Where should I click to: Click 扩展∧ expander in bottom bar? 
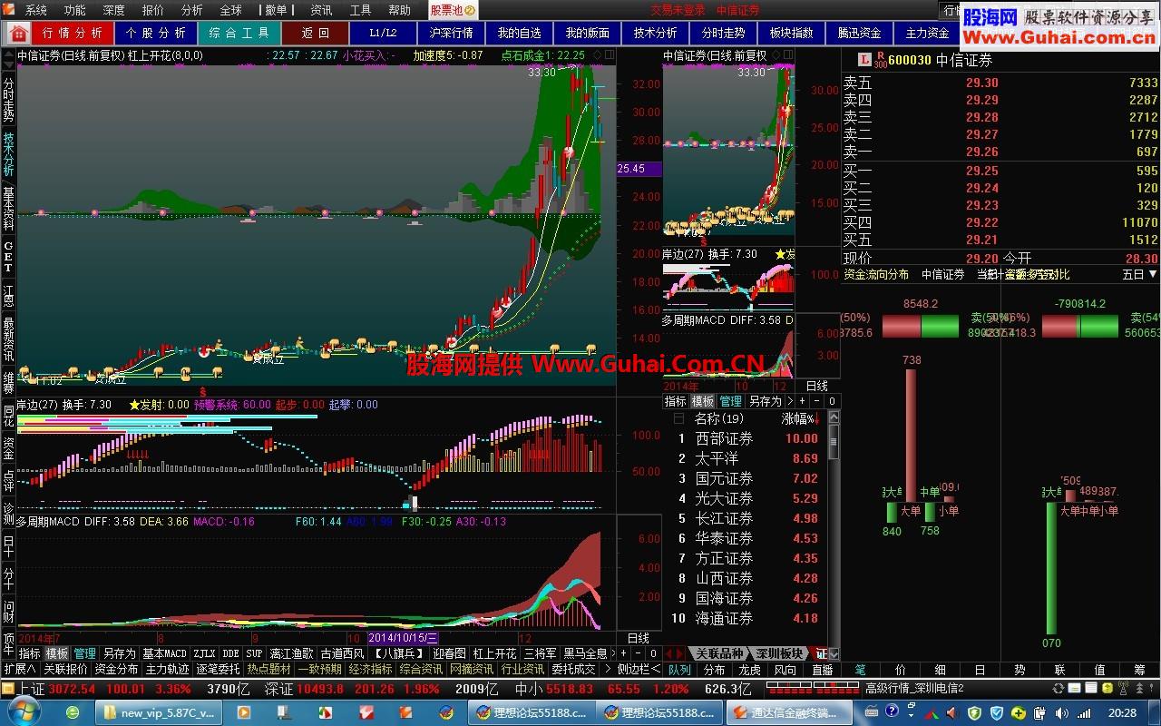click(x=20, y=670)
